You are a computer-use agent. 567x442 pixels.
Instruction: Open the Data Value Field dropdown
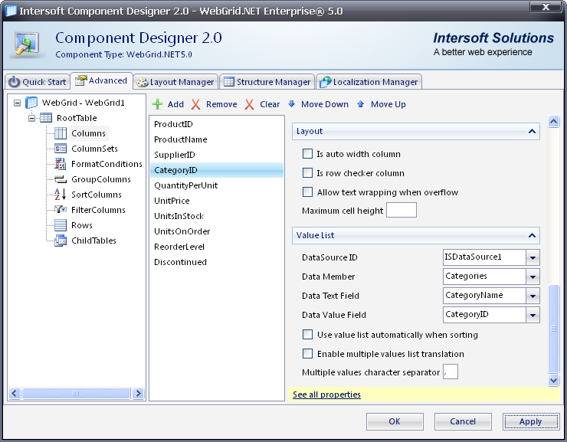tap(533, 315)
